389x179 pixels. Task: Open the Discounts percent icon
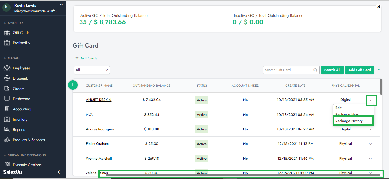click(7, 79)
